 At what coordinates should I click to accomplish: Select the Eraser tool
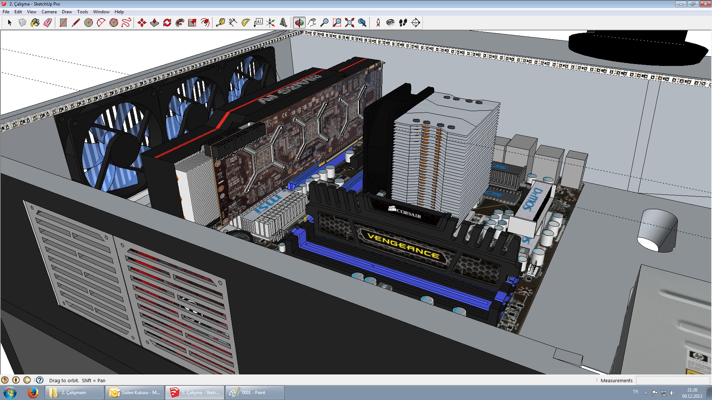point(47,23)
